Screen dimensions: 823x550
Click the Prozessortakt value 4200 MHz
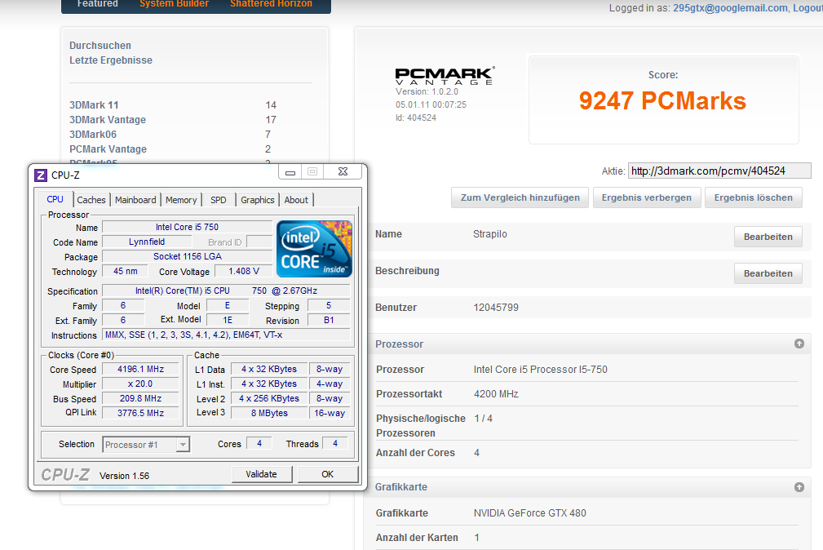pos(496,394)
